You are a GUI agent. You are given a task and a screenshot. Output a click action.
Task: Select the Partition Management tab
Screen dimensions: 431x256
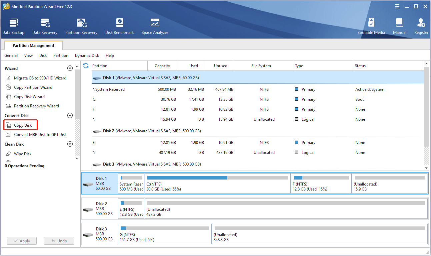(x=33, y=46)
